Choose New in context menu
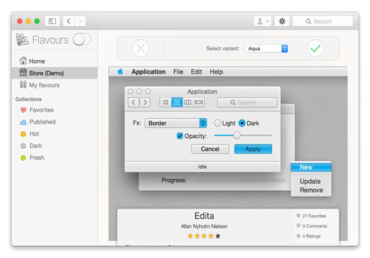370x258 pixels. coord(311,167)
